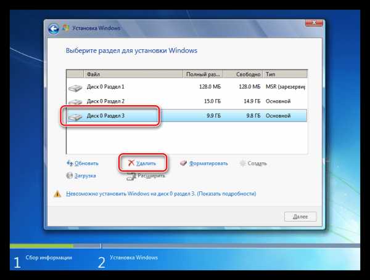Image resolution: width=370 pixels, height=280 pixels.
Task: Click the Создать link
Action: 257,163
